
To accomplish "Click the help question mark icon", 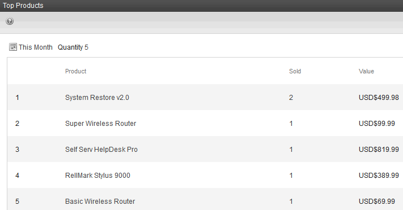I will pyautogui.click(x=10, y=21).
